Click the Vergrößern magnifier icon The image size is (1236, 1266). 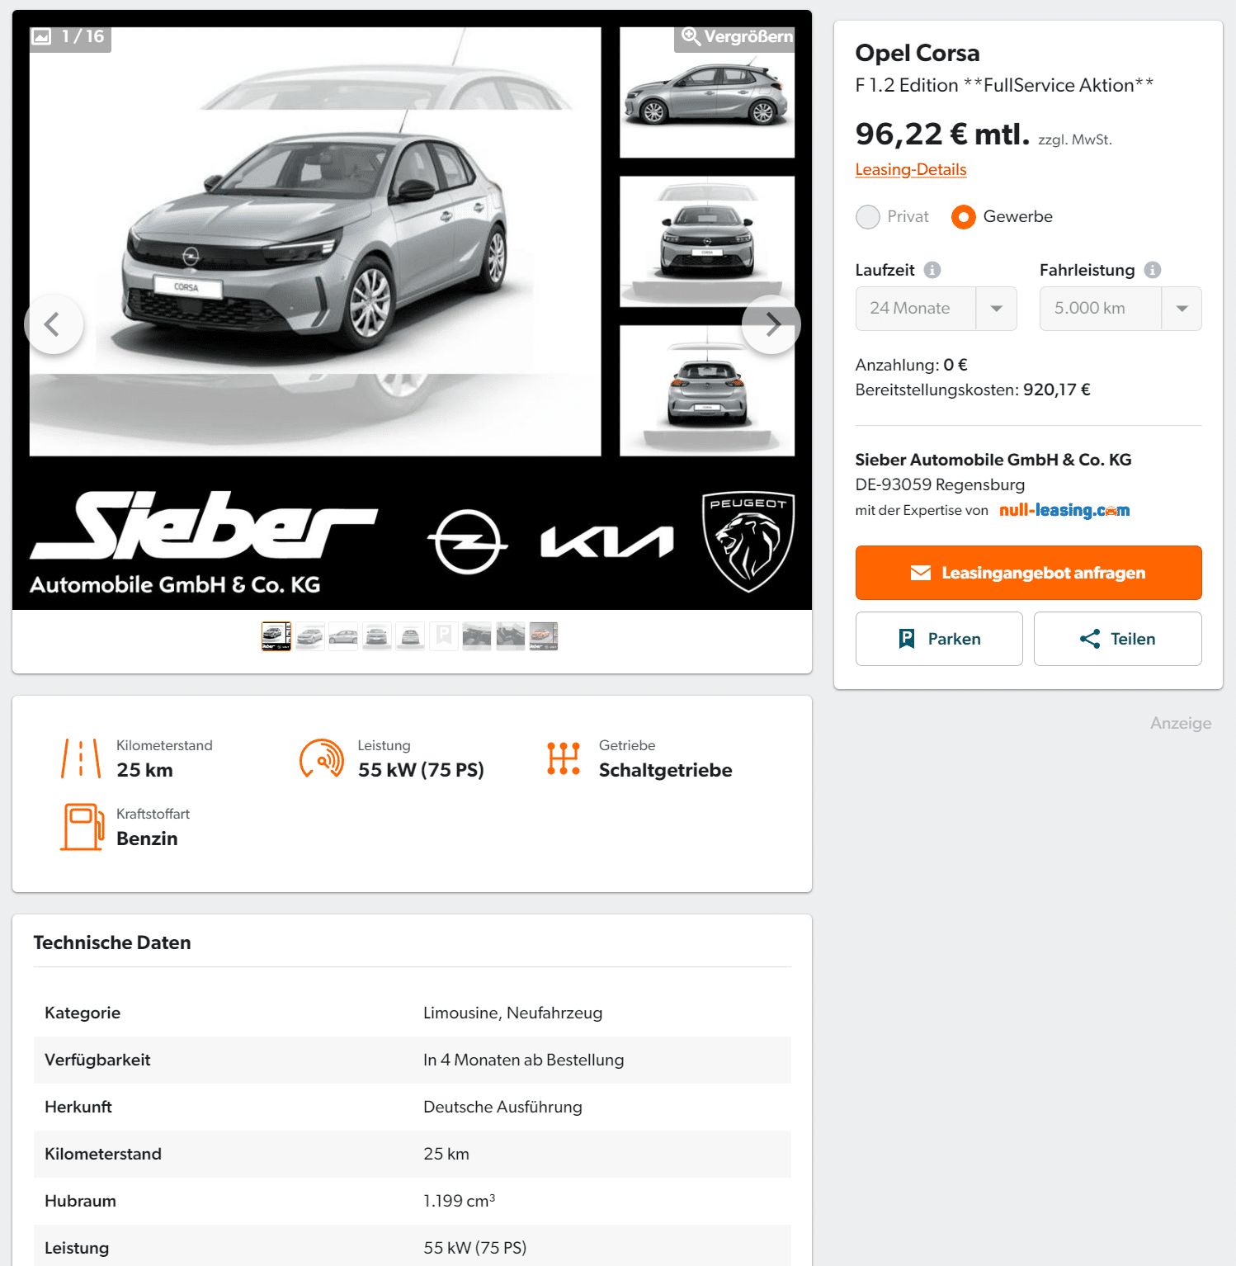(691, 37)
